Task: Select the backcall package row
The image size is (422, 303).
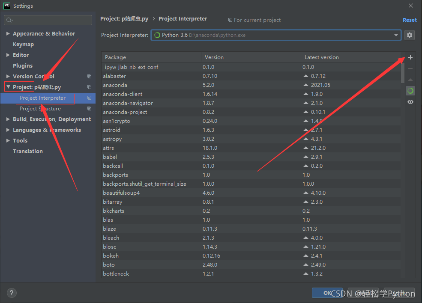Action: tap(251, 166)
